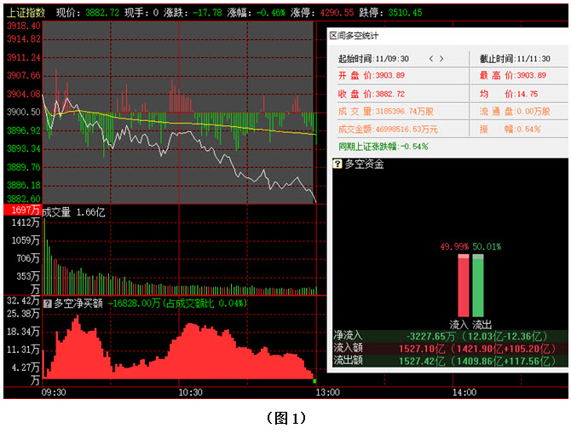Select the 流入额 summary row
Screen dimensions: 571x434
tap(447, 348)
